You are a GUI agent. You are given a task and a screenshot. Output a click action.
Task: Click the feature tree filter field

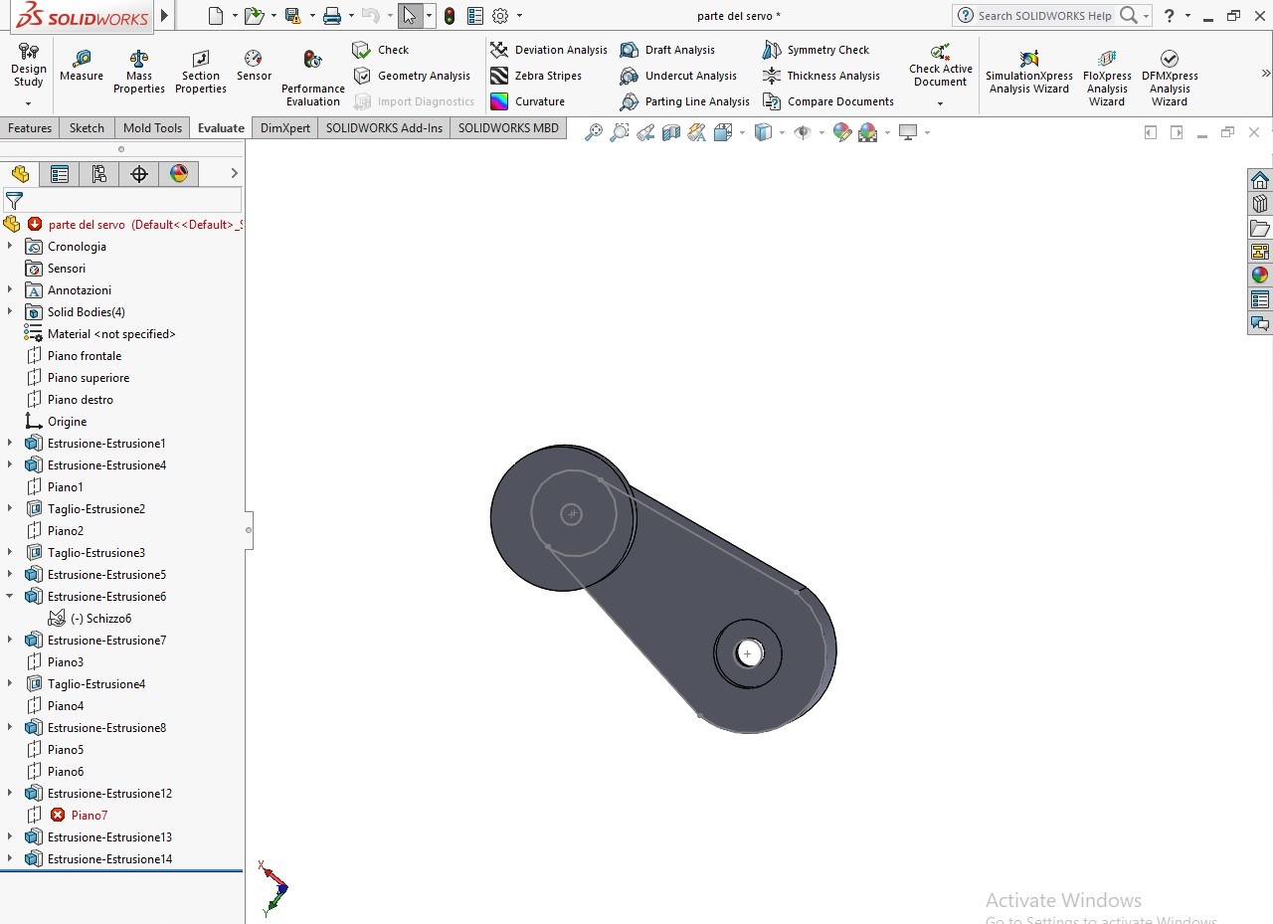point(121,200)
